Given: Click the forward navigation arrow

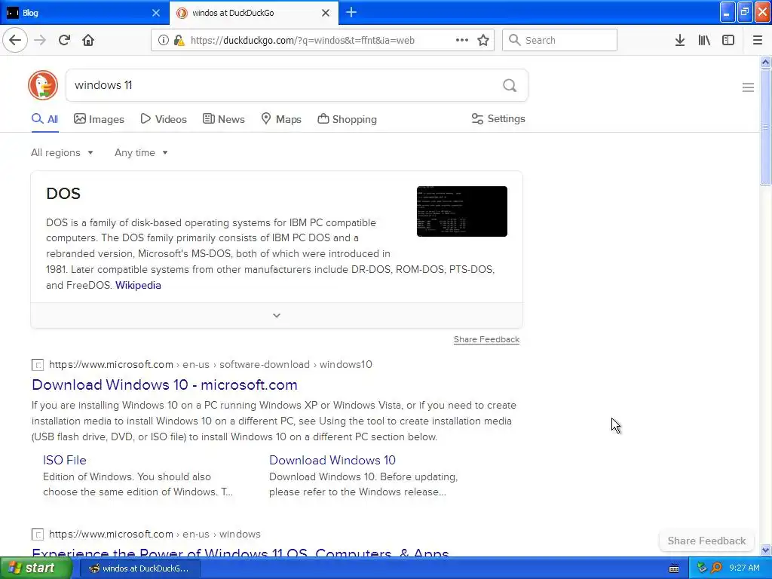Looking at the screenshot, I should tap(40, 40).
